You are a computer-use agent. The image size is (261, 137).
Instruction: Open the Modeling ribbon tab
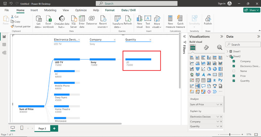pos(50,10)
